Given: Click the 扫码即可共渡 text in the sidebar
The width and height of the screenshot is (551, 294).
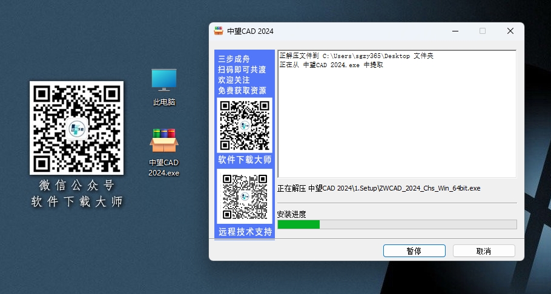Looking at the screenshot, I should (x=242, y=70).
